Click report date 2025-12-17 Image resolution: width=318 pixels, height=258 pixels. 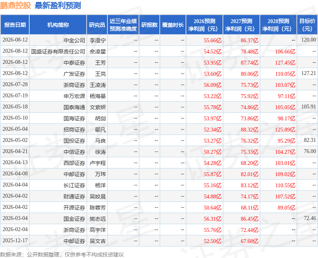(x=15, y=240)
